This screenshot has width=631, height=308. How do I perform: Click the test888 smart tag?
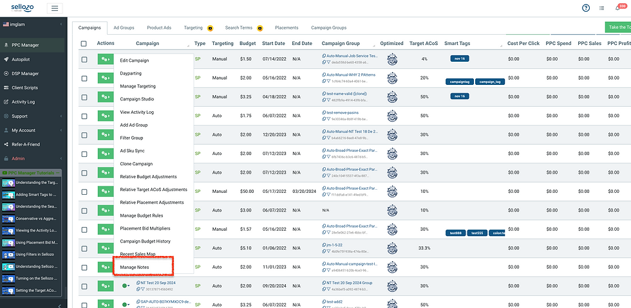coord(456,233)
